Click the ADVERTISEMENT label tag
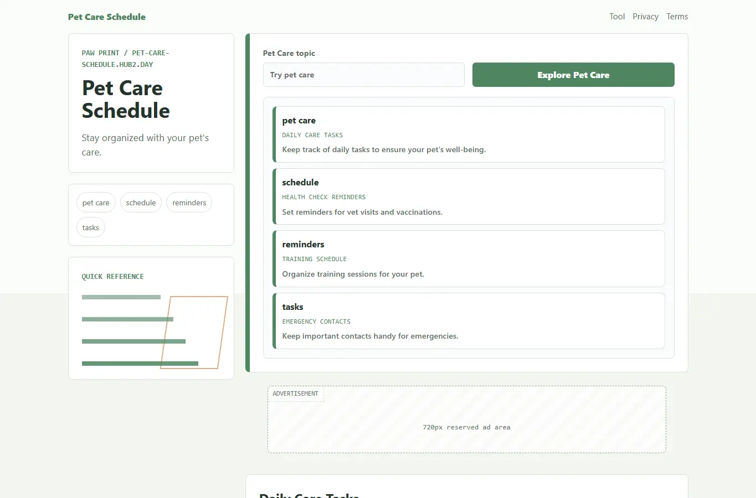The width and height of the screenshot is (756, 498). [296, 394]
